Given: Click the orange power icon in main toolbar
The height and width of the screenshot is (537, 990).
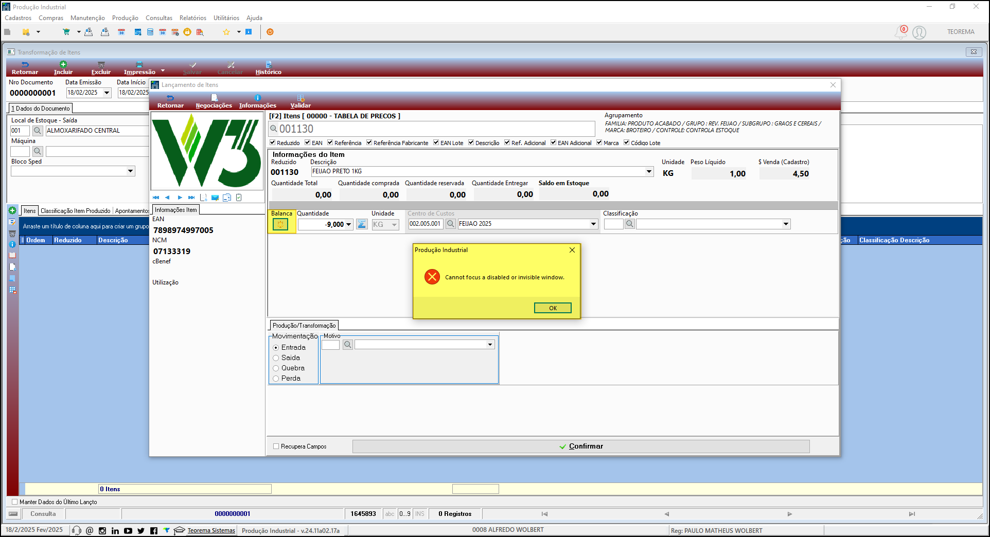Looking at the screenshot, I should (x=270, y=32).
